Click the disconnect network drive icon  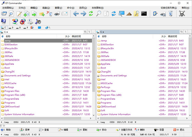[x=23, y=22]
